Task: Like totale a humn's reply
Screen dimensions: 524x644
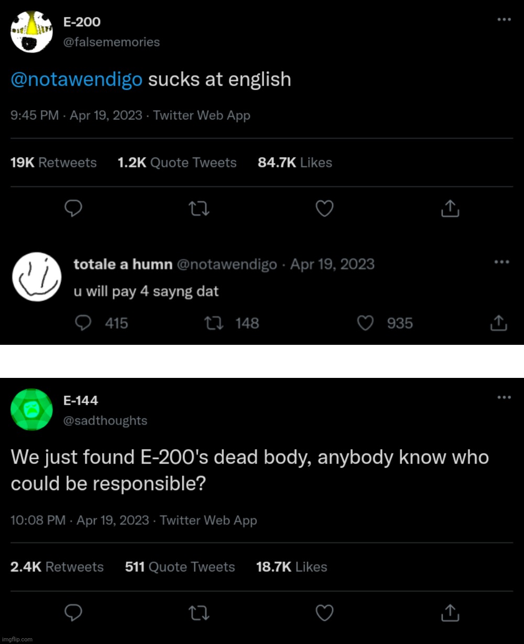Action: click(365, 323)
